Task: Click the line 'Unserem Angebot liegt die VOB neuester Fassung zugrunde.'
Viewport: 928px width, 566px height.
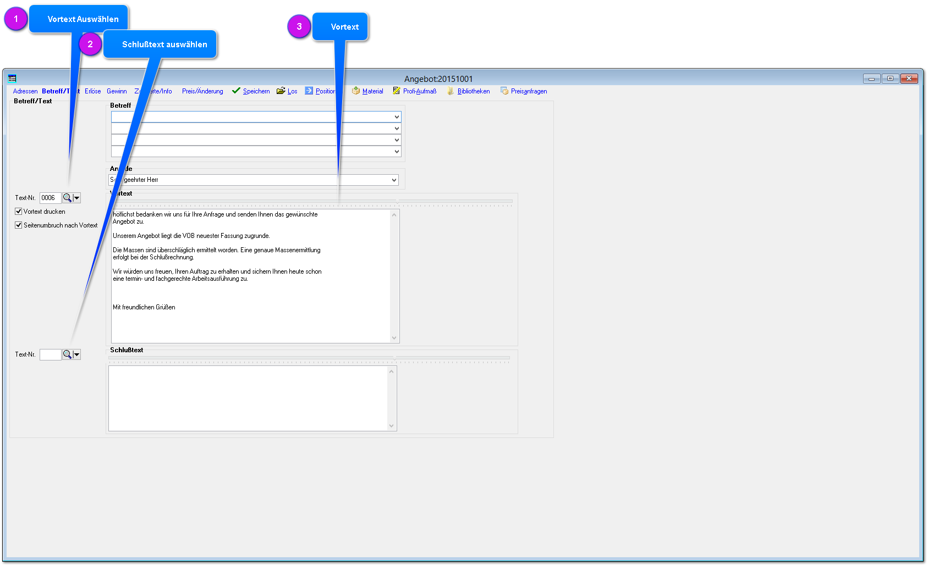Action: click(x=191, y=236)
